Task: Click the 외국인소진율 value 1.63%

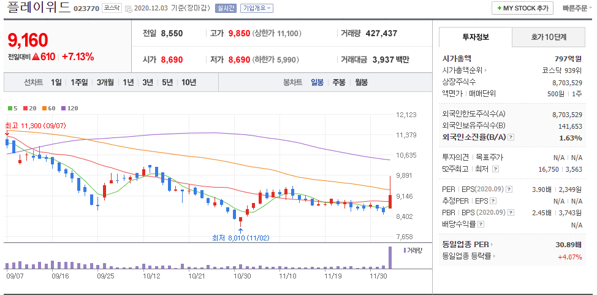Action: (x=571, y=137)
